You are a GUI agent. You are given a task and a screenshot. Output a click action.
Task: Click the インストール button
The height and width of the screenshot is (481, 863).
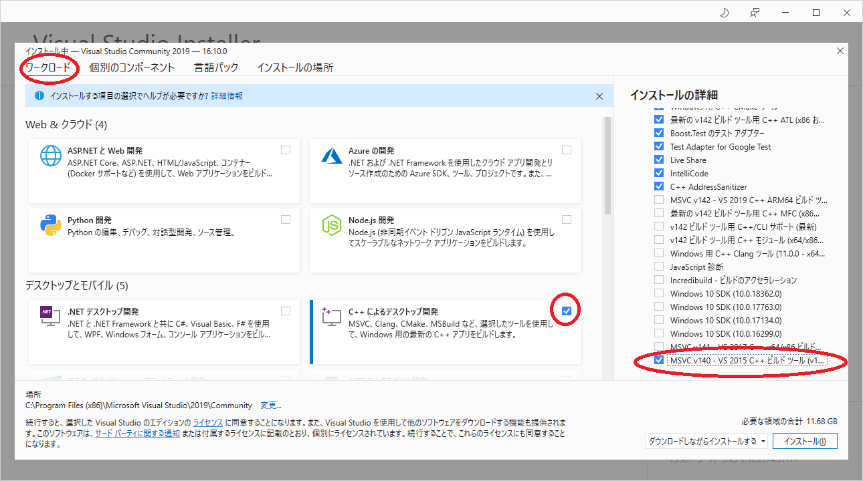[805, 441]
